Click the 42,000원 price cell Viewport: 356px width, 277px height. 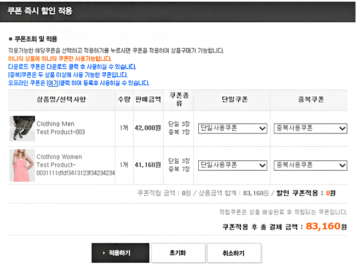coord(148,128)
